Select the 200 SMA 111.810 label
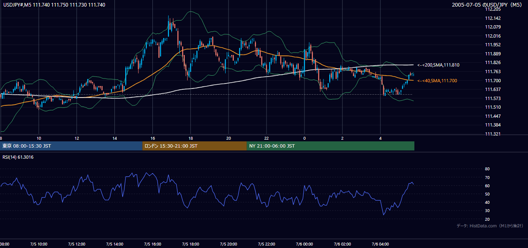Viewport: 528px width, 248px height. (x=438, y=65)
